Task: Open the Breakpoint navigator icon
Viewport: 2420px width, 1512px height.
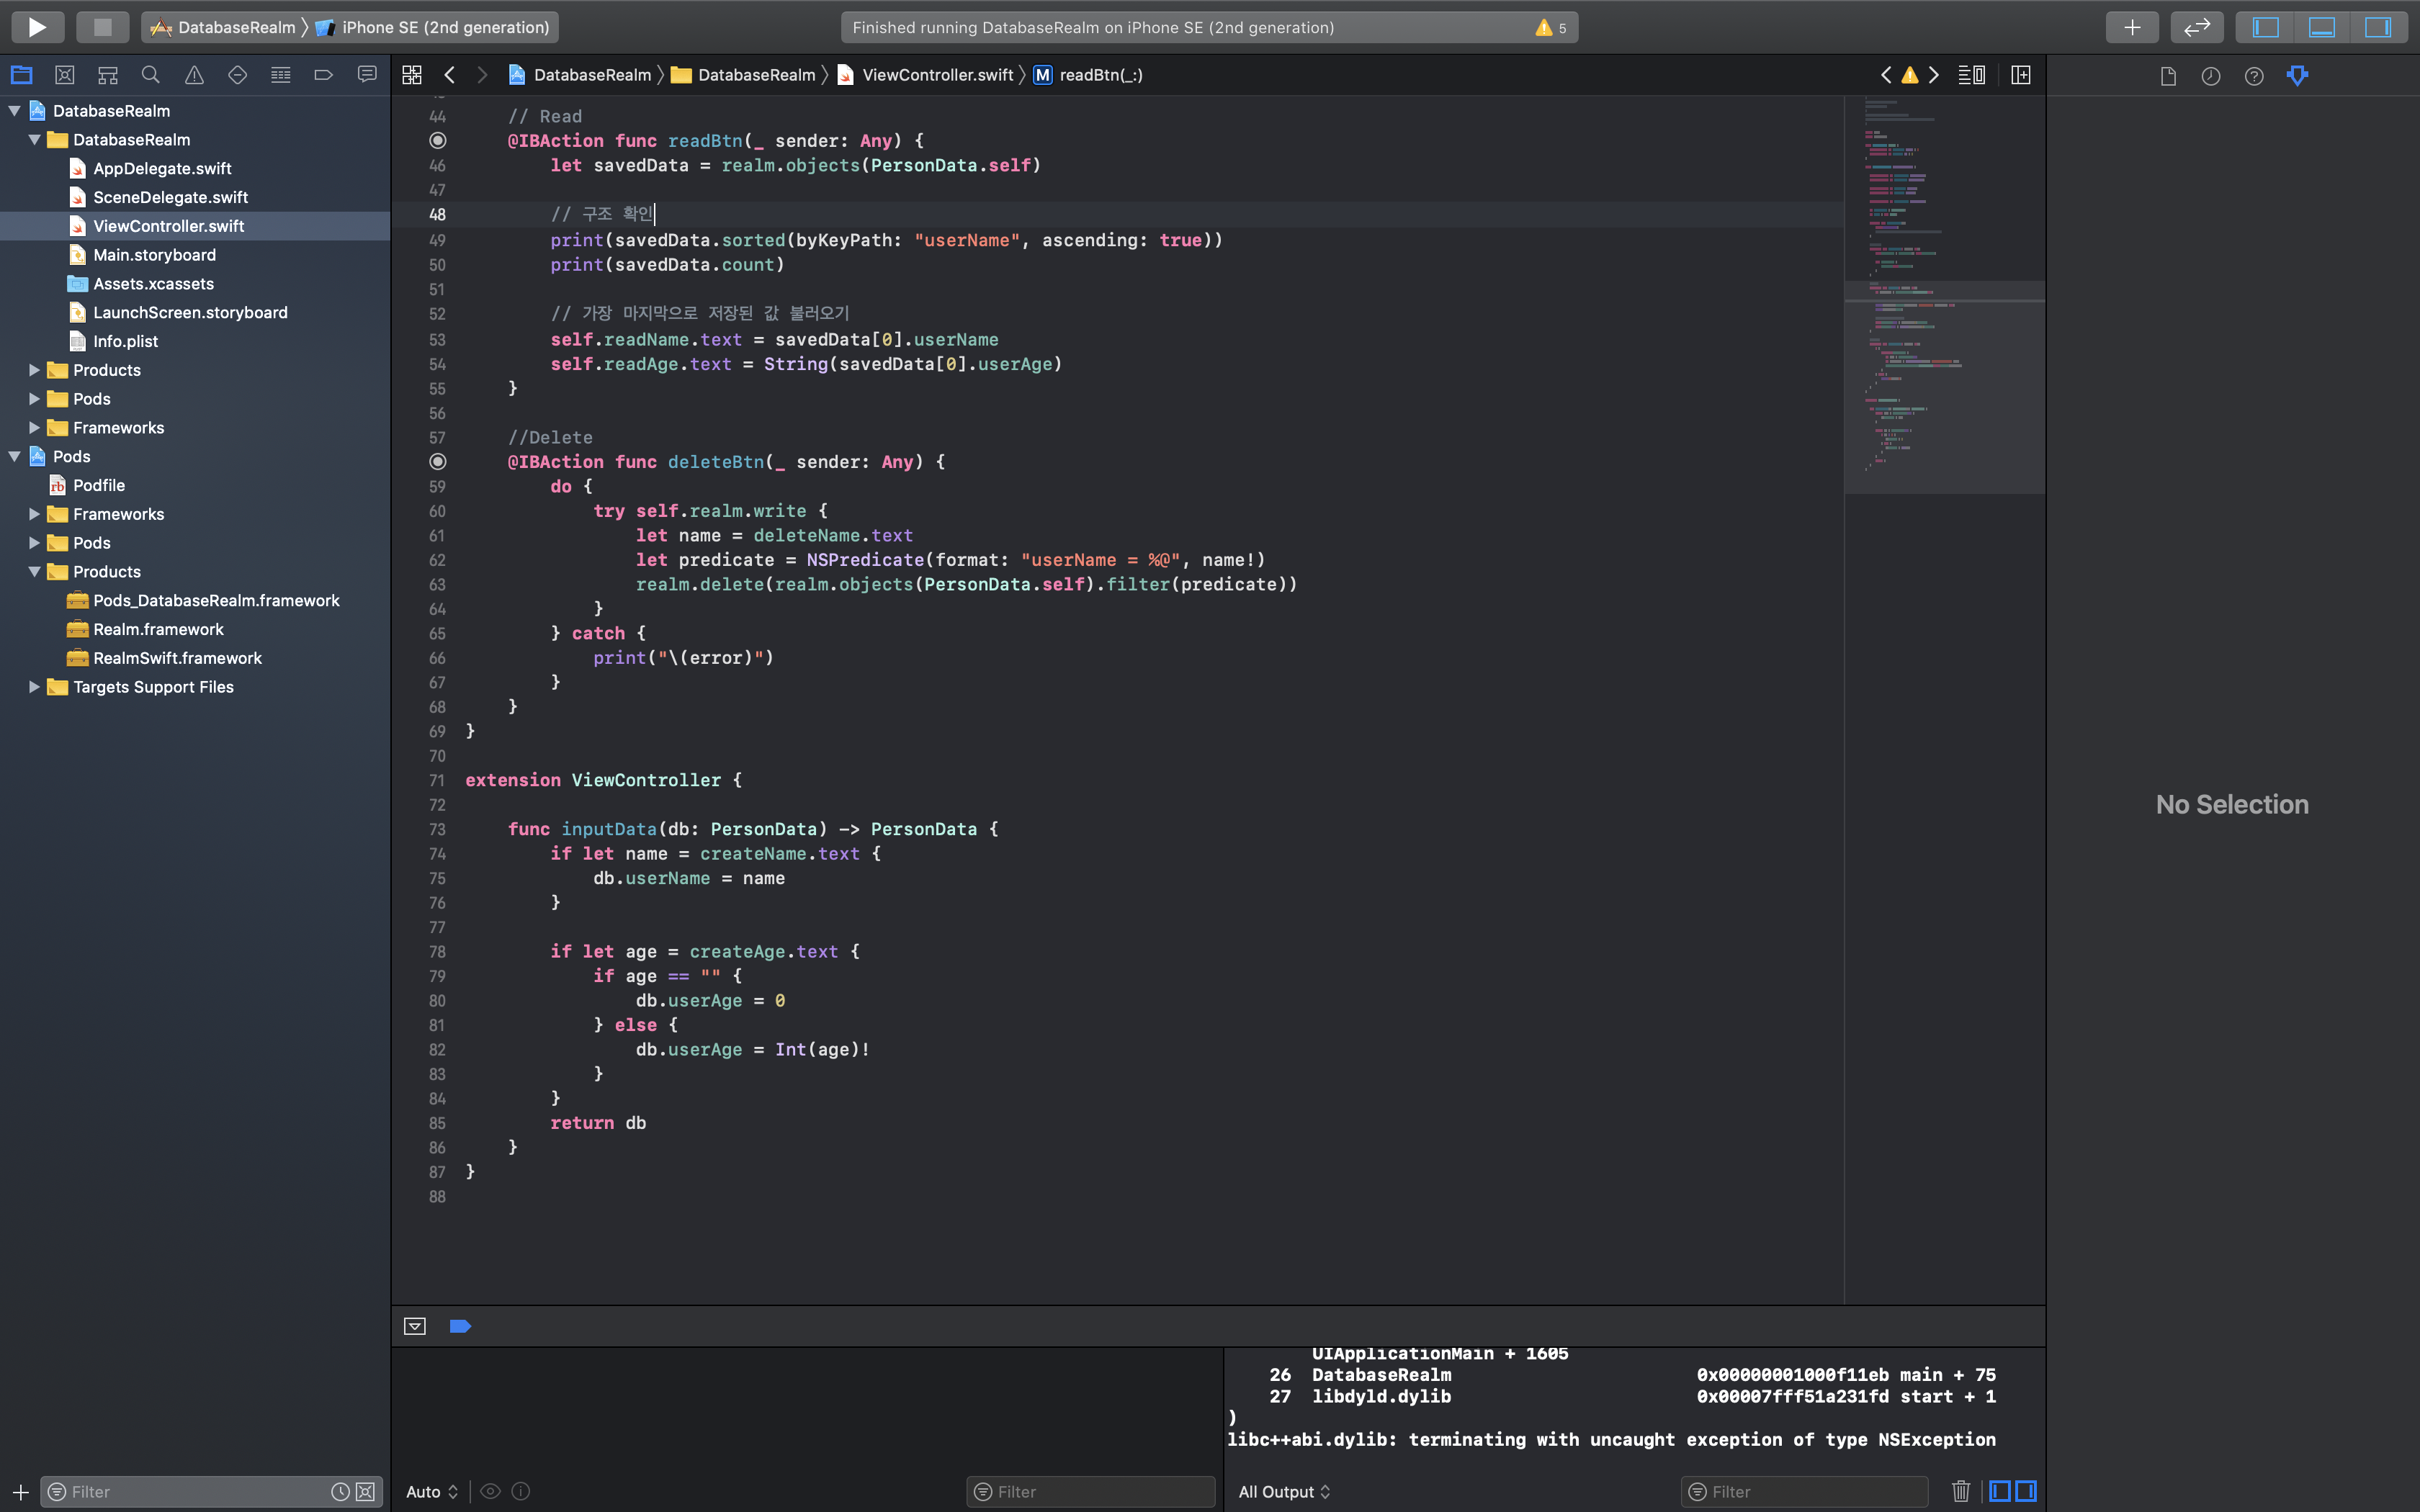Action: point(323,75)
